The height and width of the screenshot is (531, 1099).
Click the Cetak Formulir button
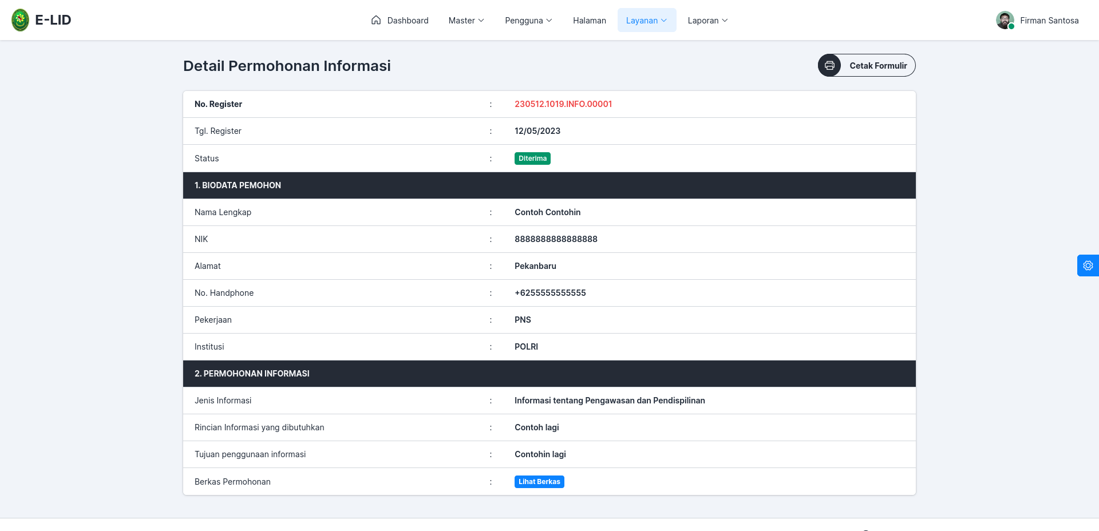click(867, 65)
